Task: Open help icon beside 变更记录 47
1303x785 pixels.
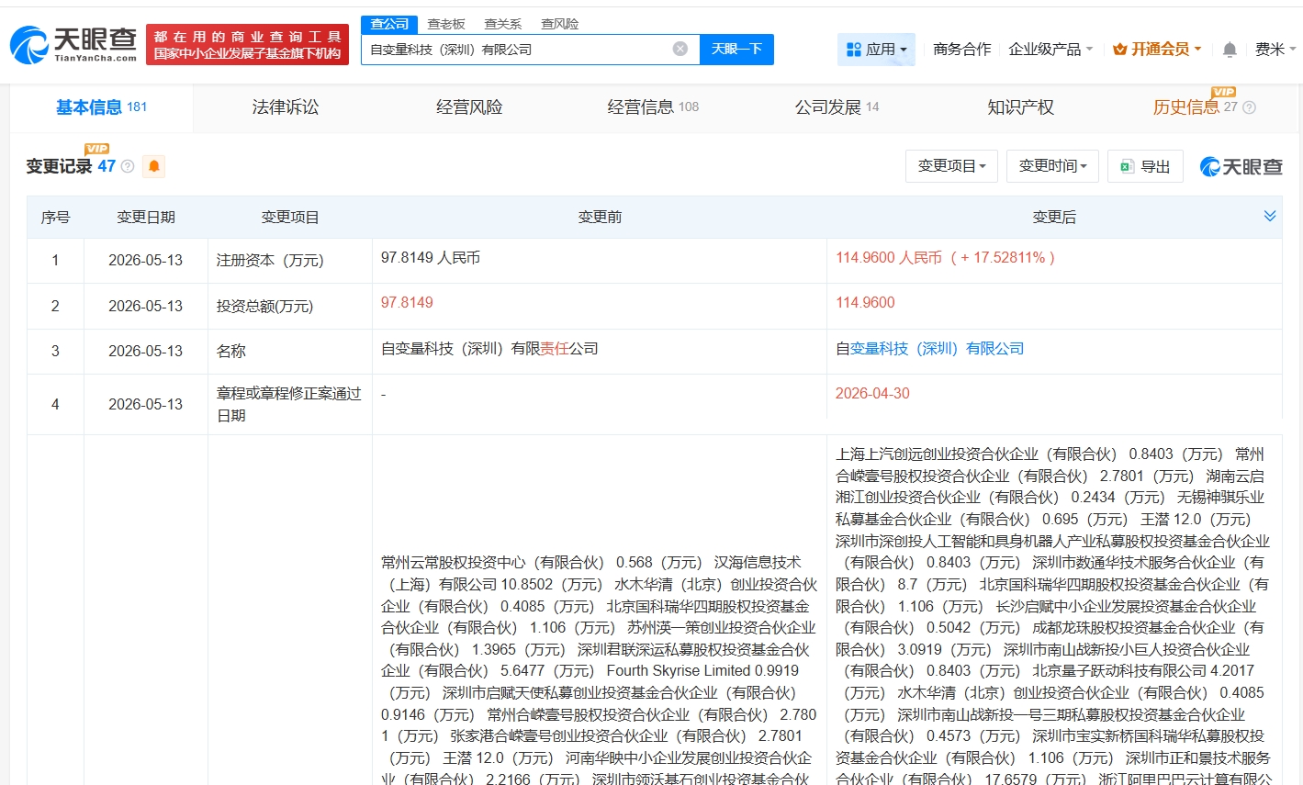Action: (x=128, y=166)
